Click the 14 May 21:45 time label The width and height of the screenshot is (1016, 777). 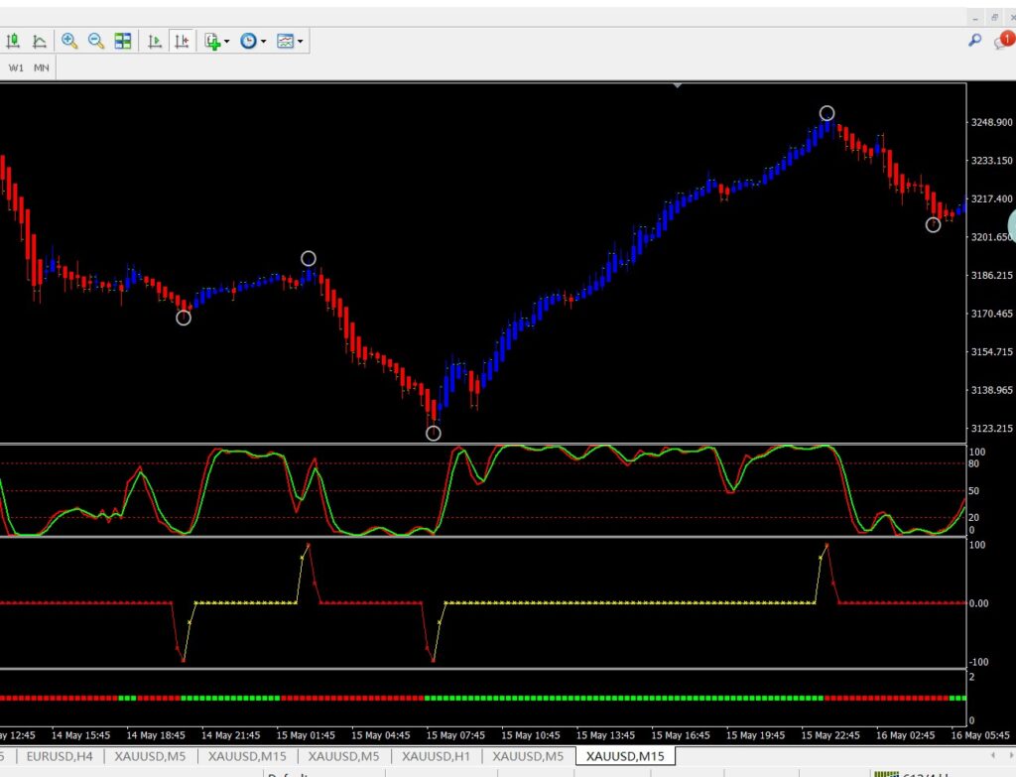pyautogui.click(x=230, y=735)
